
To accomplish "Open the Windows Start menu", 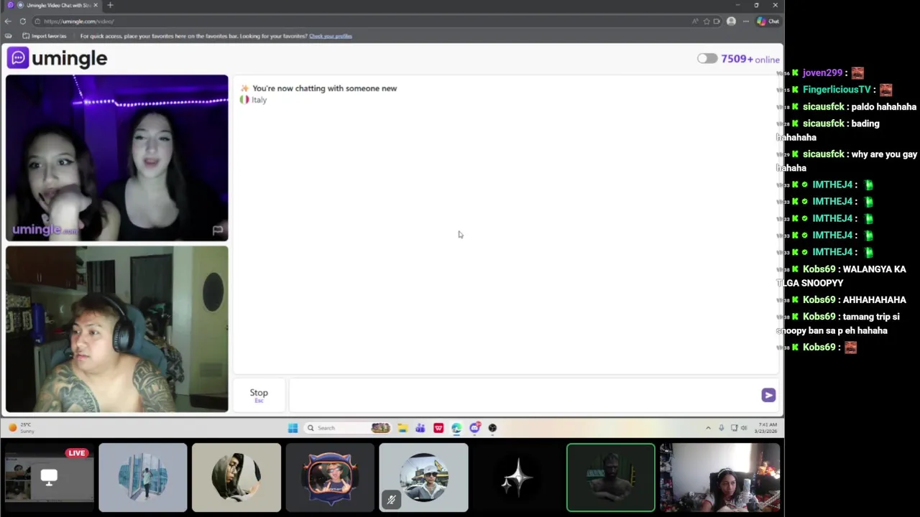I will tap(293, 428).
